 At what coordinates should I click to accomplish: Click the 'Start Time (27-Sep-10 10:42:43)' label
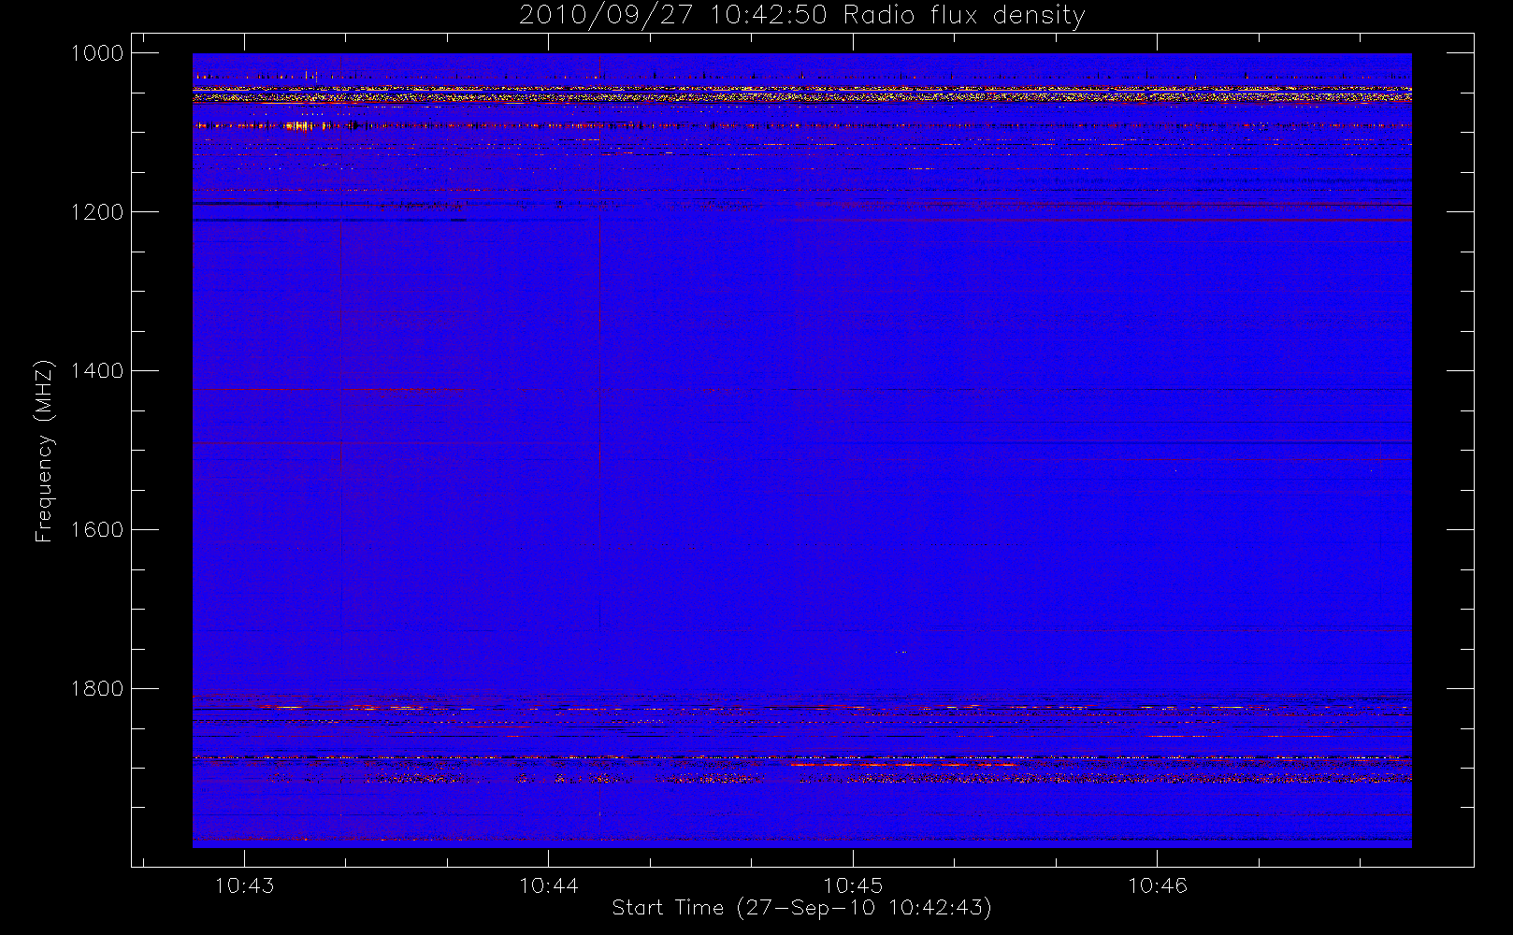tap(801, 907)
